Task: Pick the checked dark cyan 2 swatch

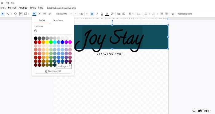Action: (55, 61)
